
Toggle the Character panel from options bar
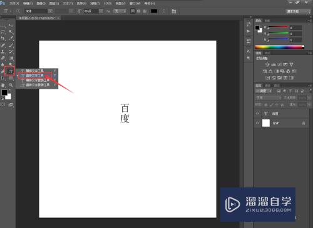point(174,11)
